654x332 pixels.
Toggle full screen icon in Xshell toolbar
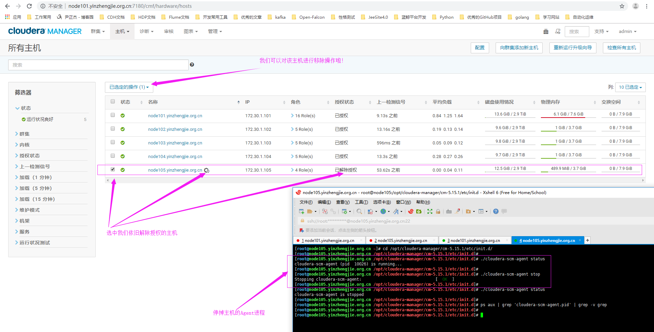[430, 211]
